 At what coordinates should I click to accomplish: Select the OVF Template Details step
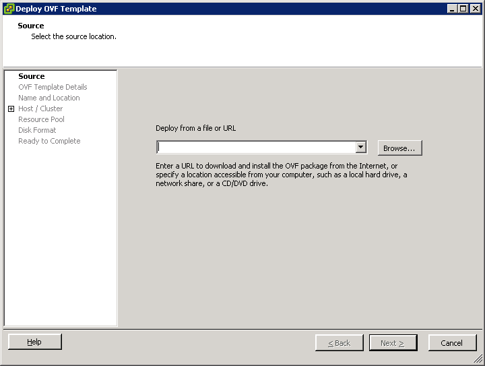tap(53, 87)
